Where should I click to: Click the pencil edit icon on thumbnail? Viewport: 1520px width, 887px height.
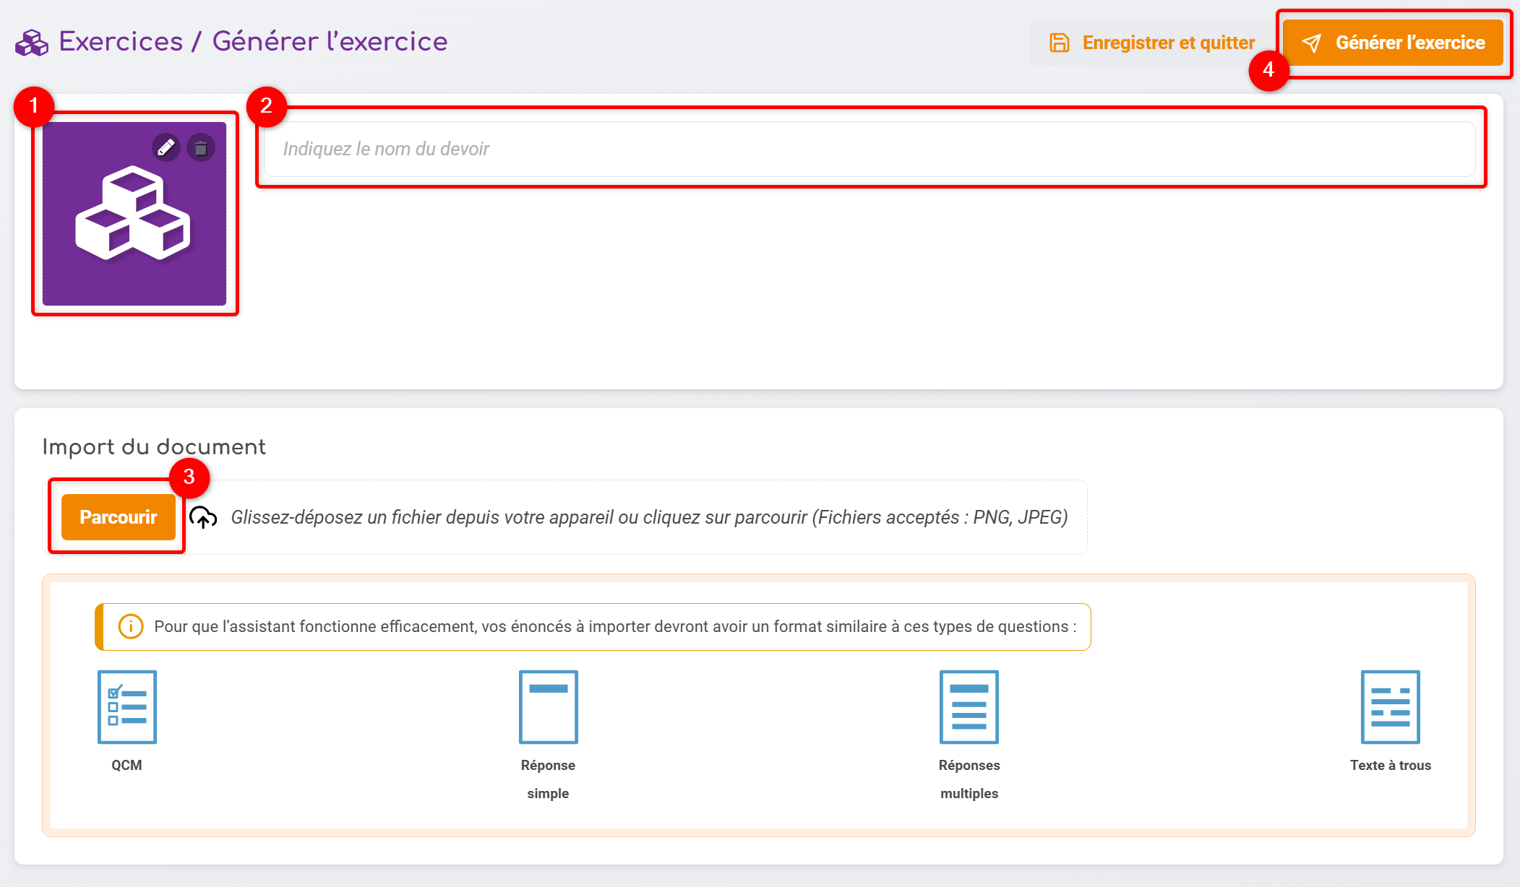point(166,147)
